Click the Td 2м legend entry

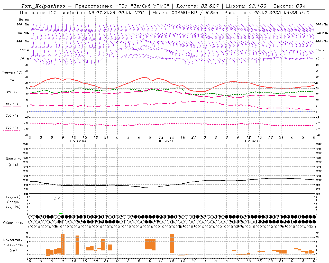pos(12,92)
